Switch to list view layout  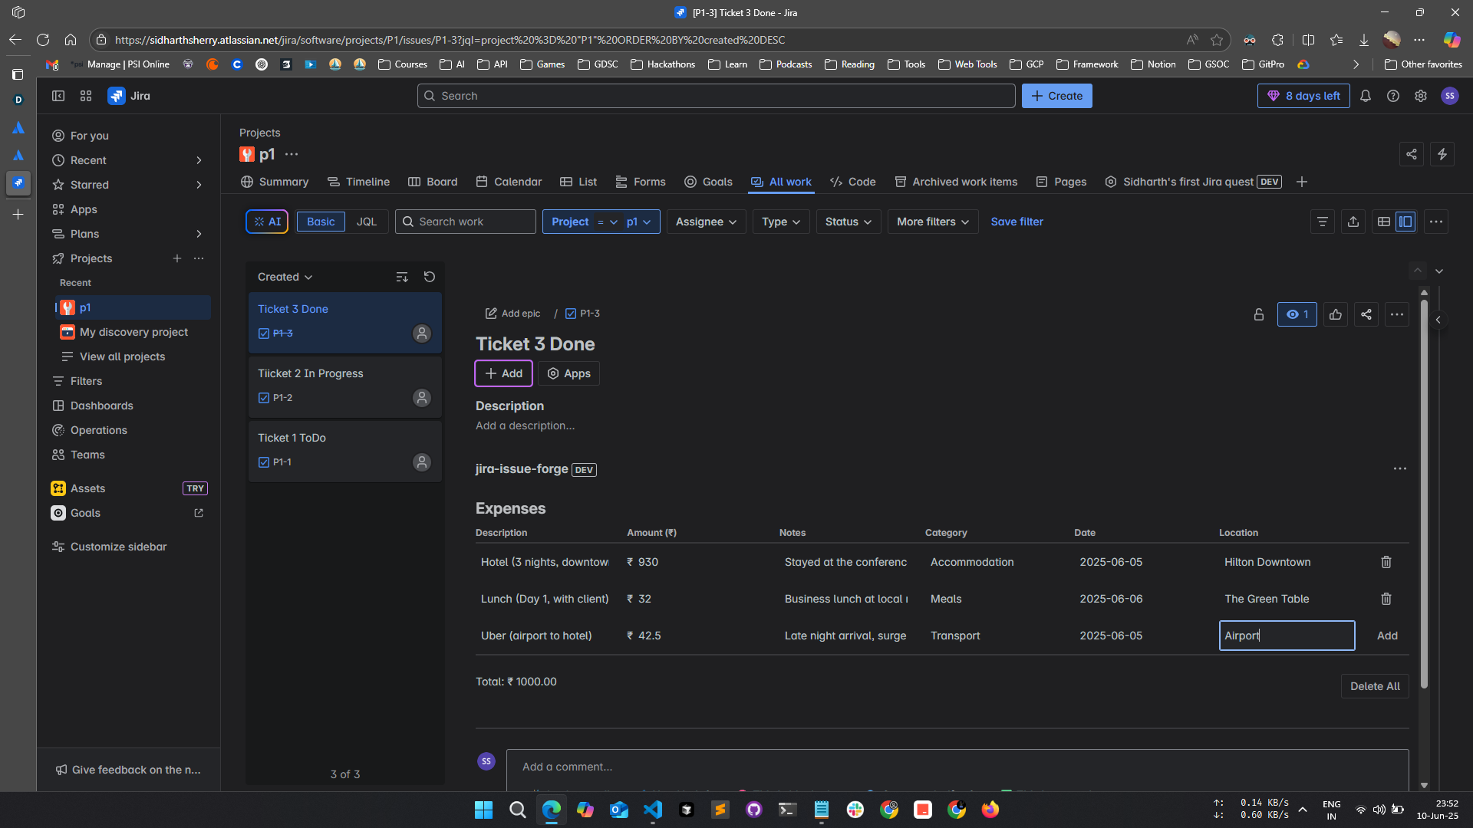(x=1383, y=222)
